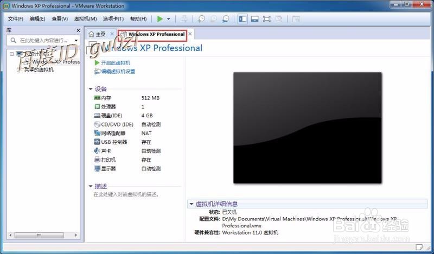The width and height of the screenshot is (434, 254).
Task: Collapse the 设备 section
Action: coord(90,89)
